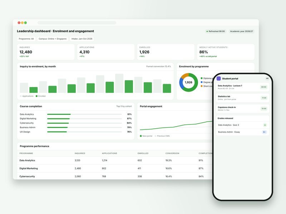Click the green Enrolled legend marker under bar chart

[x=36, y=96]
